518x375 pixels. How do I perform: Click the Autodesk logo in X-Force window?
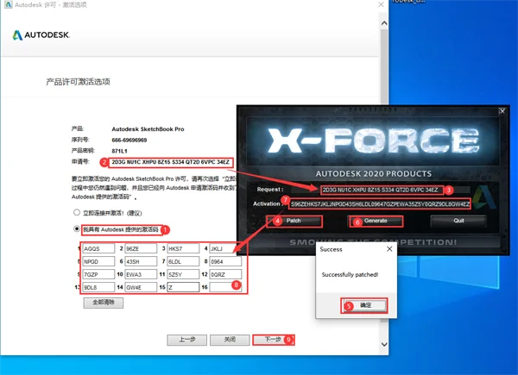[x=484, y=197]
